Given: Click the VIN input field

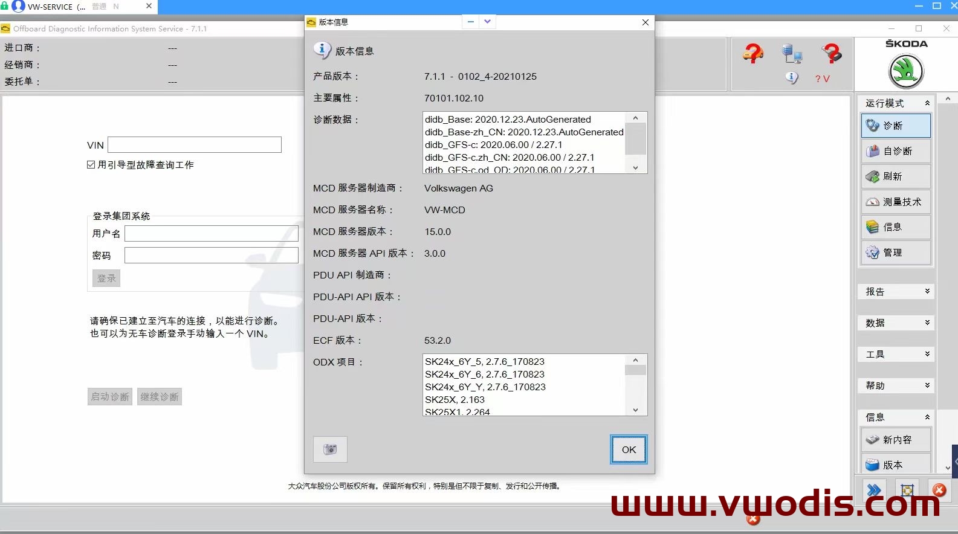Looking at the screenshot, I should coord(195,145).
